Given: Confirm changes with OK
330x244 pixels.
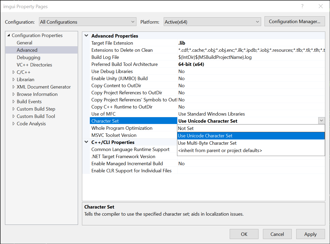Looking at the screenshot, I should (244, 234).
